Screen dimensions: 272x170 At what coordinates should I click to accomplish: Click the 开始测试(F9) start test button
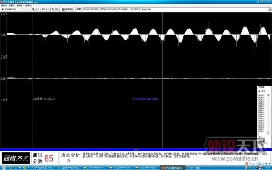[9, 9]
